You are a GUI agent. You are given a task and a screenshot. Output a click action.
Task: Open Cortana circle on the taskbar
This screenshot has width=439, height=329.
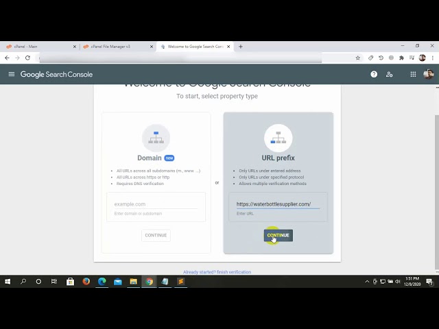pyautogui.click(x=38, y=282)
